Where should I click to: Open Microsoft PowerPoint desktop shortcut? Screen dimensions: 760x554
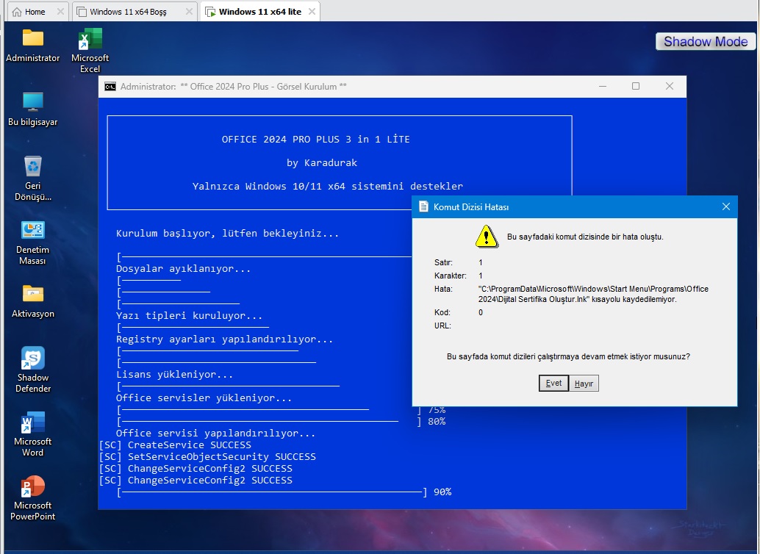pyautogui.click(x=32, y=497)
